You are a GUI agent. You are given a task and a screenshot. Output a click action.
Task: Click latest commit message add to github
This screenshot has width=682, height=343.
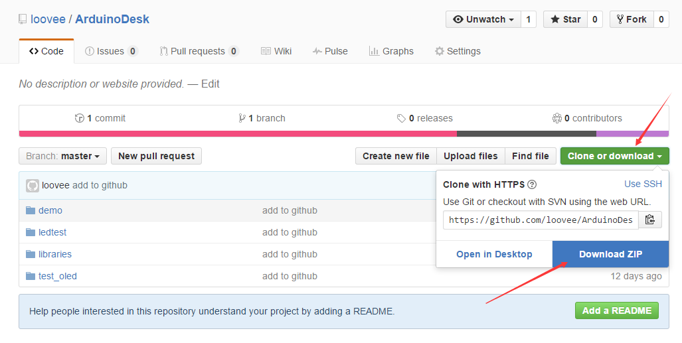point(100,185)
